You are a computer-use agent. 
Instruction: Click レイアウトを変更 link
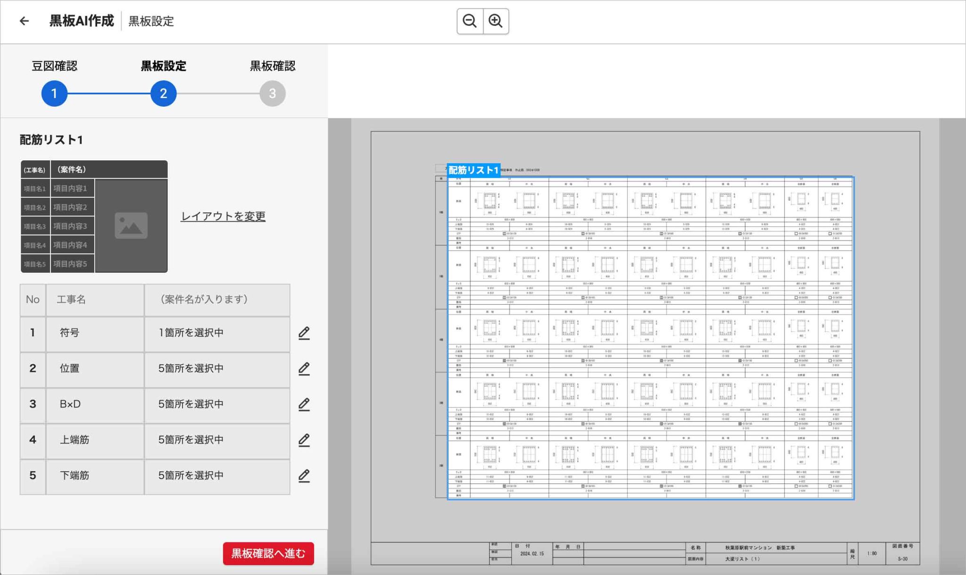223,216
